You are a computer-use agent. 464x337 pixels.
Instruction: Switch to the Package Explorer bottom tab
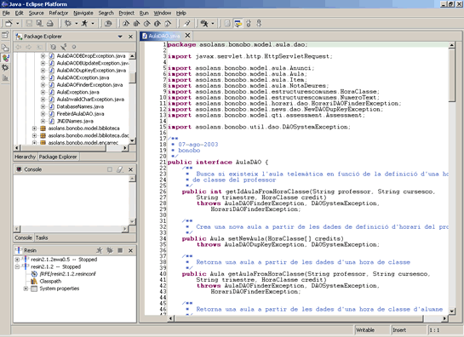[x=58, y=157]
